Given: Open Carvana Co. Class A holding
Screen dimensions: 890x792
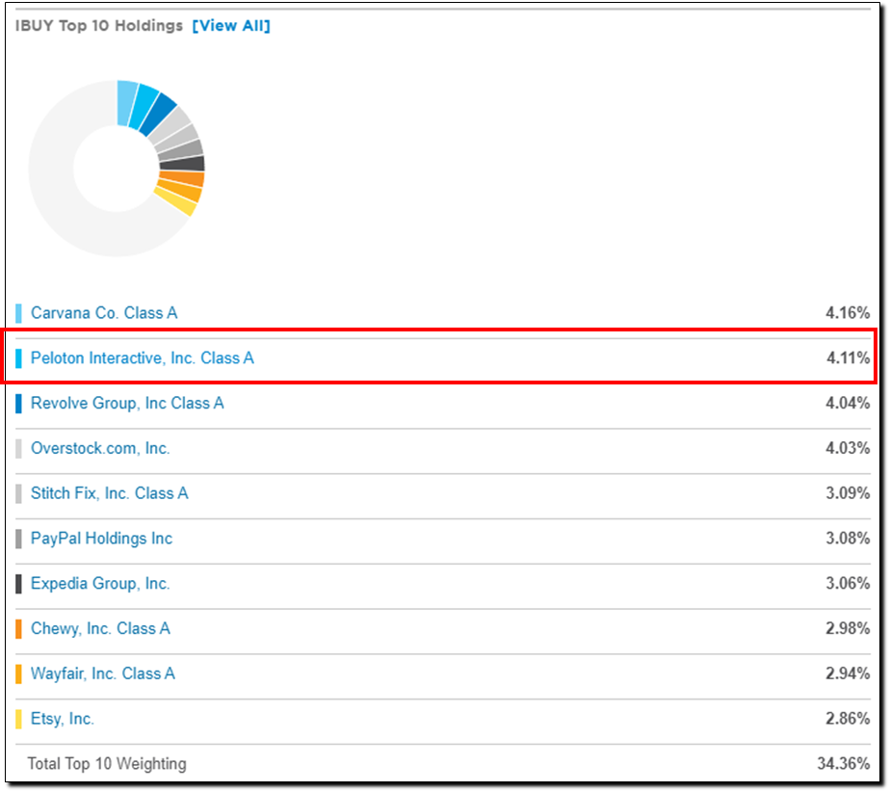Looking at the screenshot, I should pos(104,313).
